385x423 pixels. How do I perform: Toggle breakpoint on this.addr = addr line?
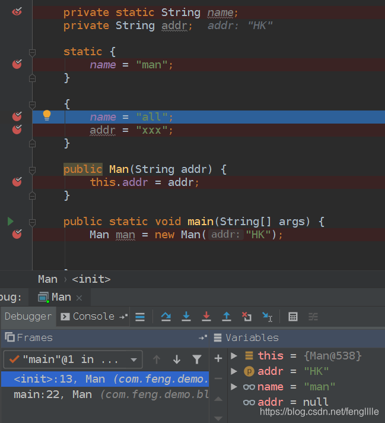(x=17, y=182)
